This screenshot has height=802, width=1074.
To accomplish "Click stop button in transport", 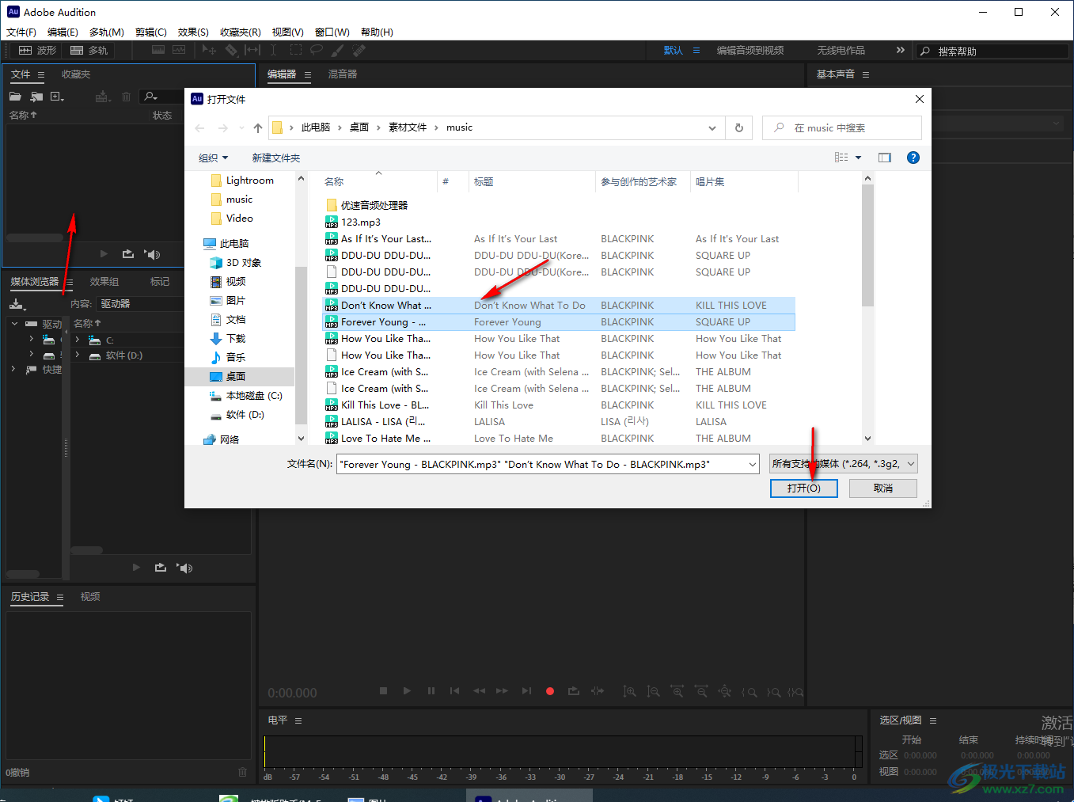I will [x=383, y=691].
